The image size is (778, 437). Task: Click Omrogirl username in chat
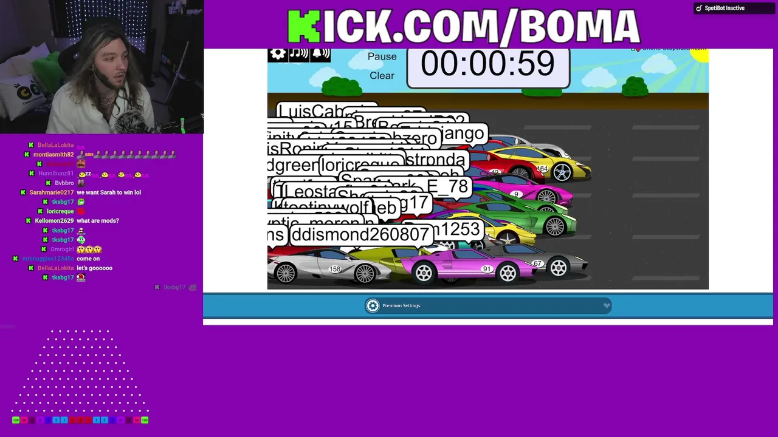pos(62,249)
